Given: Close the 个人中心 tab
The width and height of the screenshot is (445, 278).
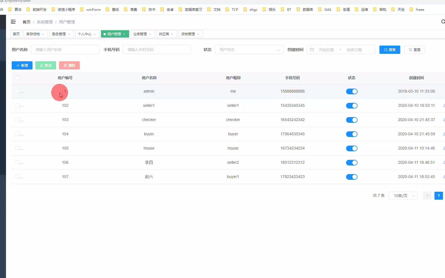Looking at the screenshot, I should (x=95, y=34).
